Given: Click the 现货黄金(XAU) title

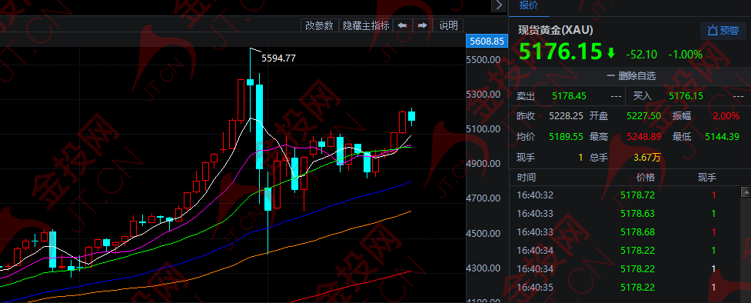Looking at the screenshot, I should [556, 30].
